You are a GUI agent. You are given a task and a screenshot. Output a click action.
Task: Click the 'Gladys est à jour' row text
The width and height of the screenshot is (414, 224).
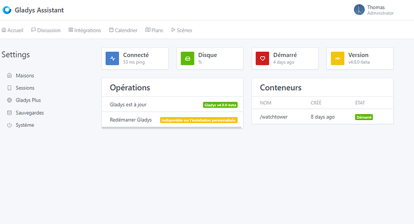point(128,104)
